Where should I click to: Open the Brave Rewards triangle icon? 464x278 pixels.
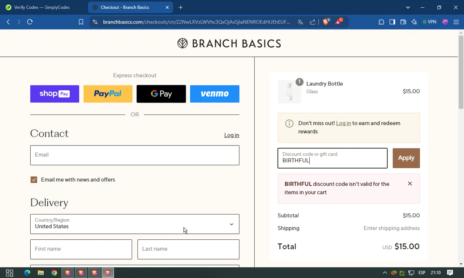tap(338, 22)
